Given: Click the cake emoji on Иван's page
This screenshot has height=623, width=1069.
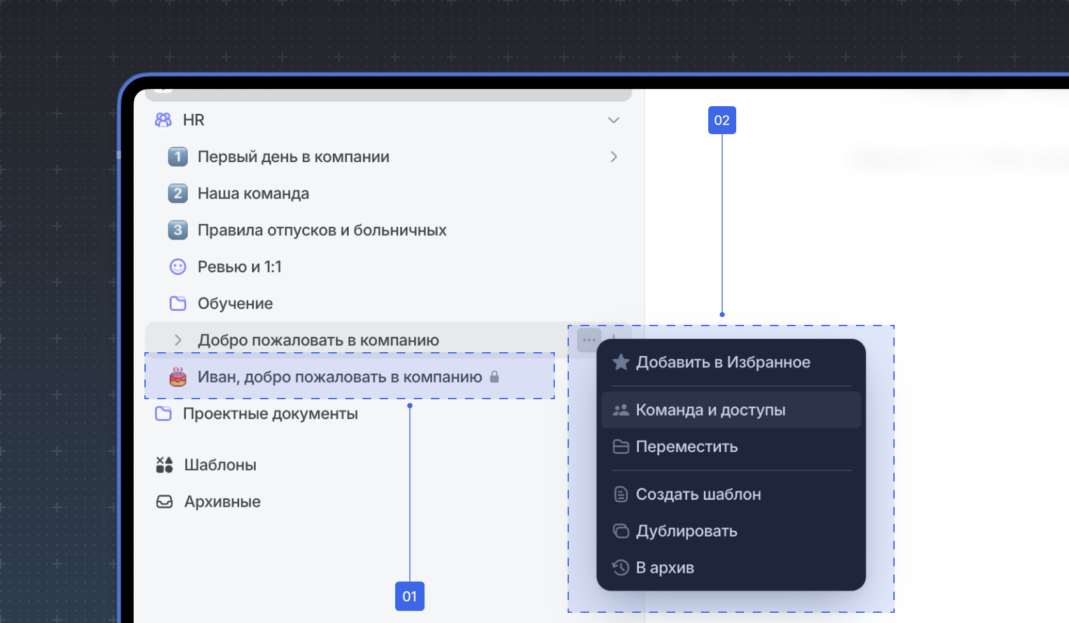Looking at the screenshot, I should 178,377.
